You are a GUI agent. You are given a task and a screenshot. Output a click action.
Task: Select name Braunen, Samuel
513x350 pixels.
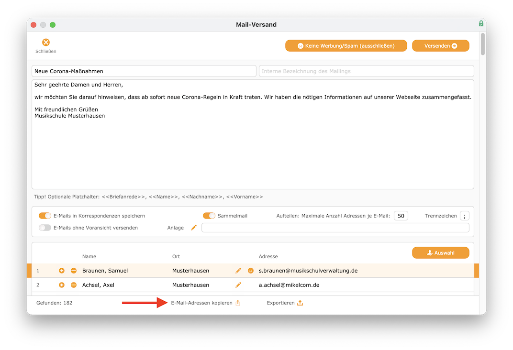tap(105, 271)
